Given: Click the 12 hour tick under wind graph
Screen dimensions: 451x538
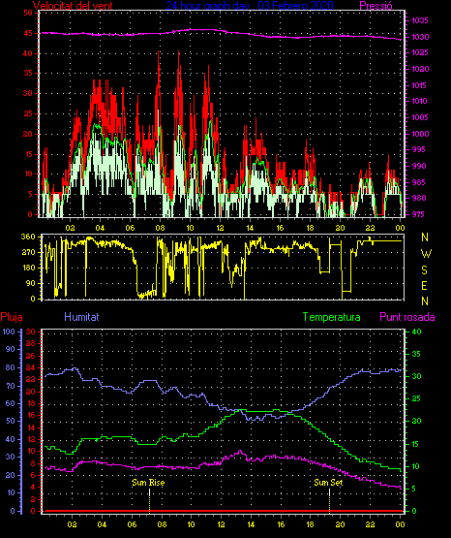Looking at the screenshot, I should pyautogui.click(x=220, y=228).
